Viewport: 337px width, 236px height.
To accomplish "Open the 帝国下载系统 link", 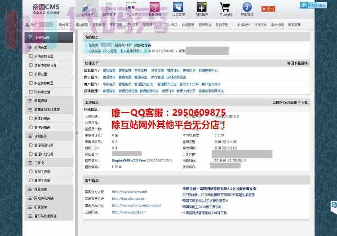I will (x=297, y=63).
